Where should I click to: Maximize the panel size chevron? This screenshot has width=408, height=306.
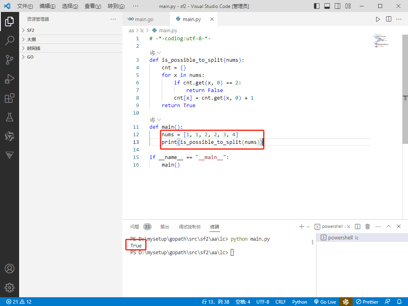click(388, 226)
